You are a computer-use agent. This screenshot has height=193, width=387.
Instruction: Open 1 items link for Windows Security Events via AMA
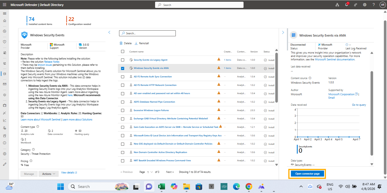click(x=227, y=68)
